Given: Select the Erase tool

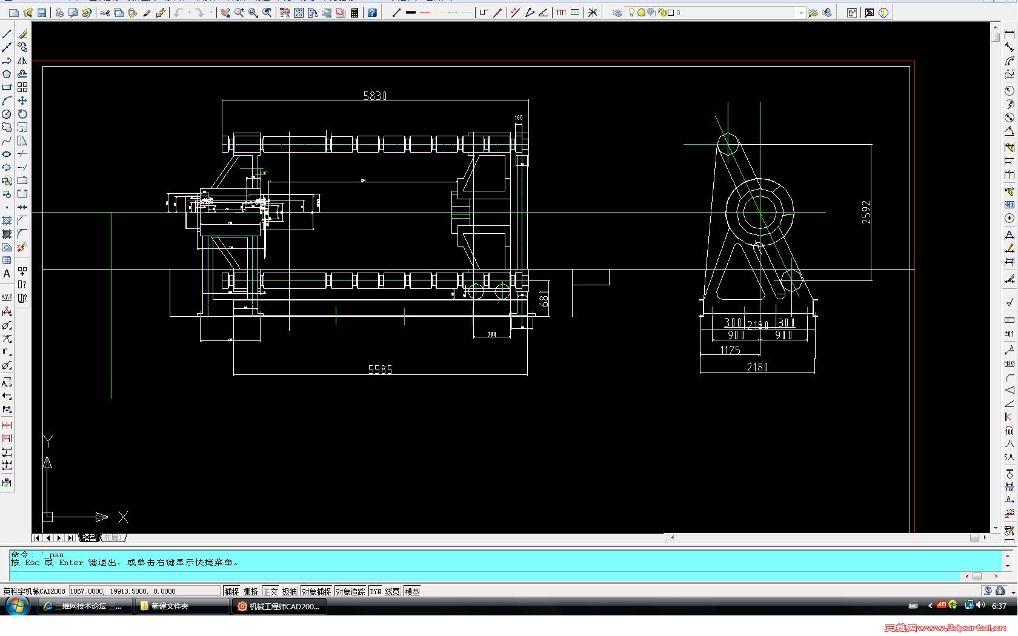Looking at the screenshot, I should (22, 34).
